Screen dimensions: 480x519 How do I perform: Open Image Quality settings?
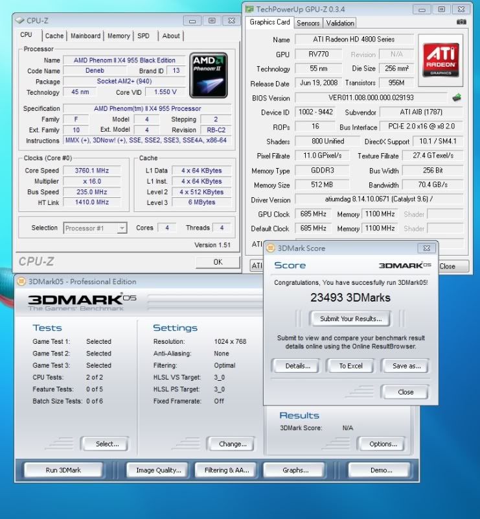pos(158,470)
